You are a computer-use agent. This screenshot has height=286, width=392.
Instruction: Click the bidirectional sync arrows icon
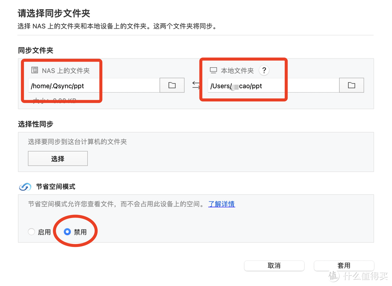tap(196, 85)
